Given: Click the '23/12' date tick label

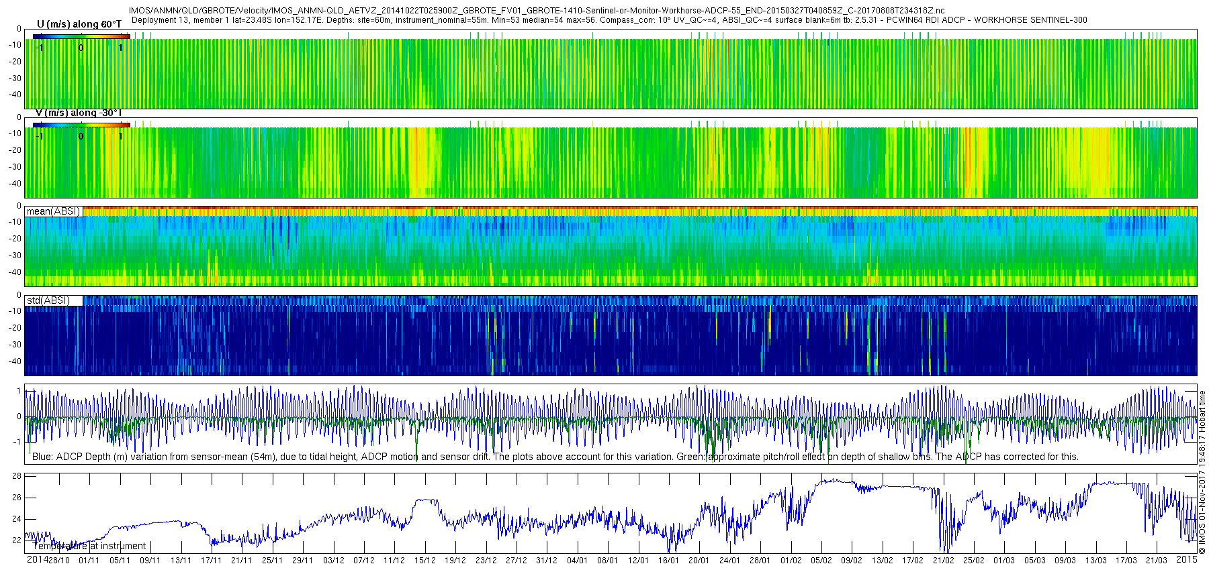Looking at the screenshot, I should pos(486,561).
